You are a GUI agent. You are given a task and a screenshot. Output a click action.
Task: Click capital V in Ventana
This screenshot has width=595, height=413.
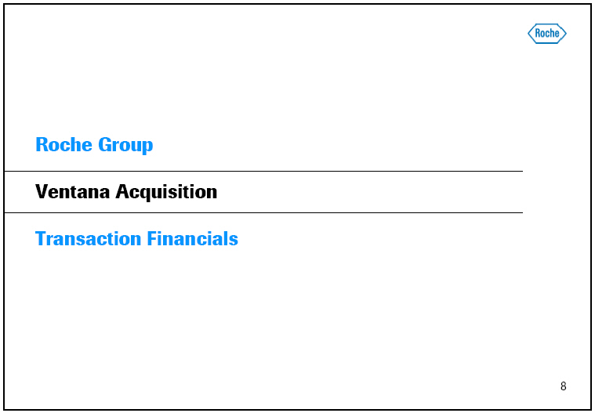click(42, 191)
